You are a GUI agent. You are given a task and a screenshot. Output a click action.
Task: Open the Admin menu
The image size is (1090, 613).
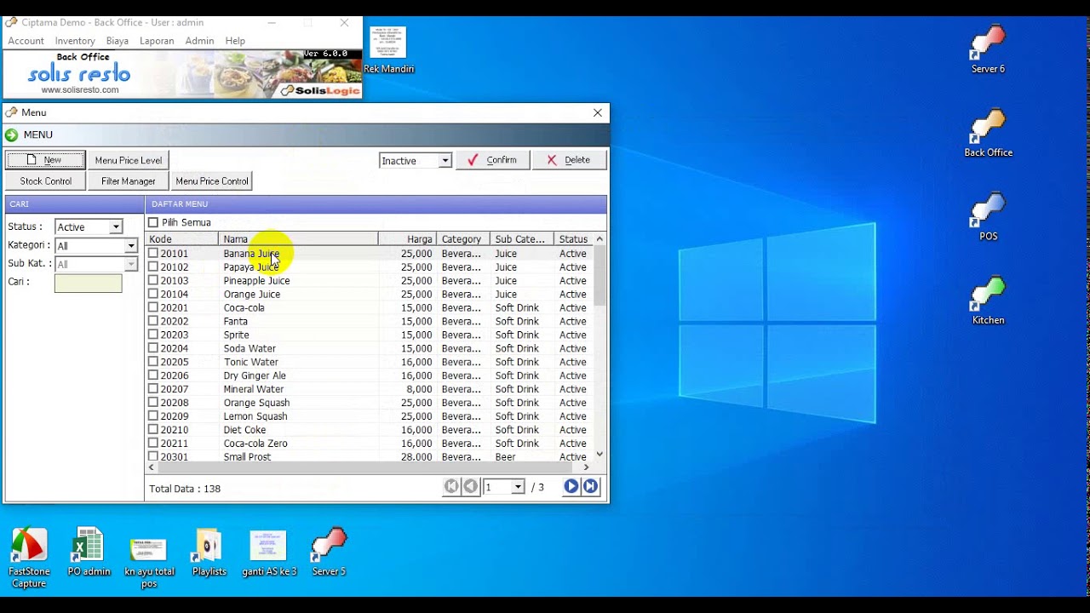click(199, 41)
